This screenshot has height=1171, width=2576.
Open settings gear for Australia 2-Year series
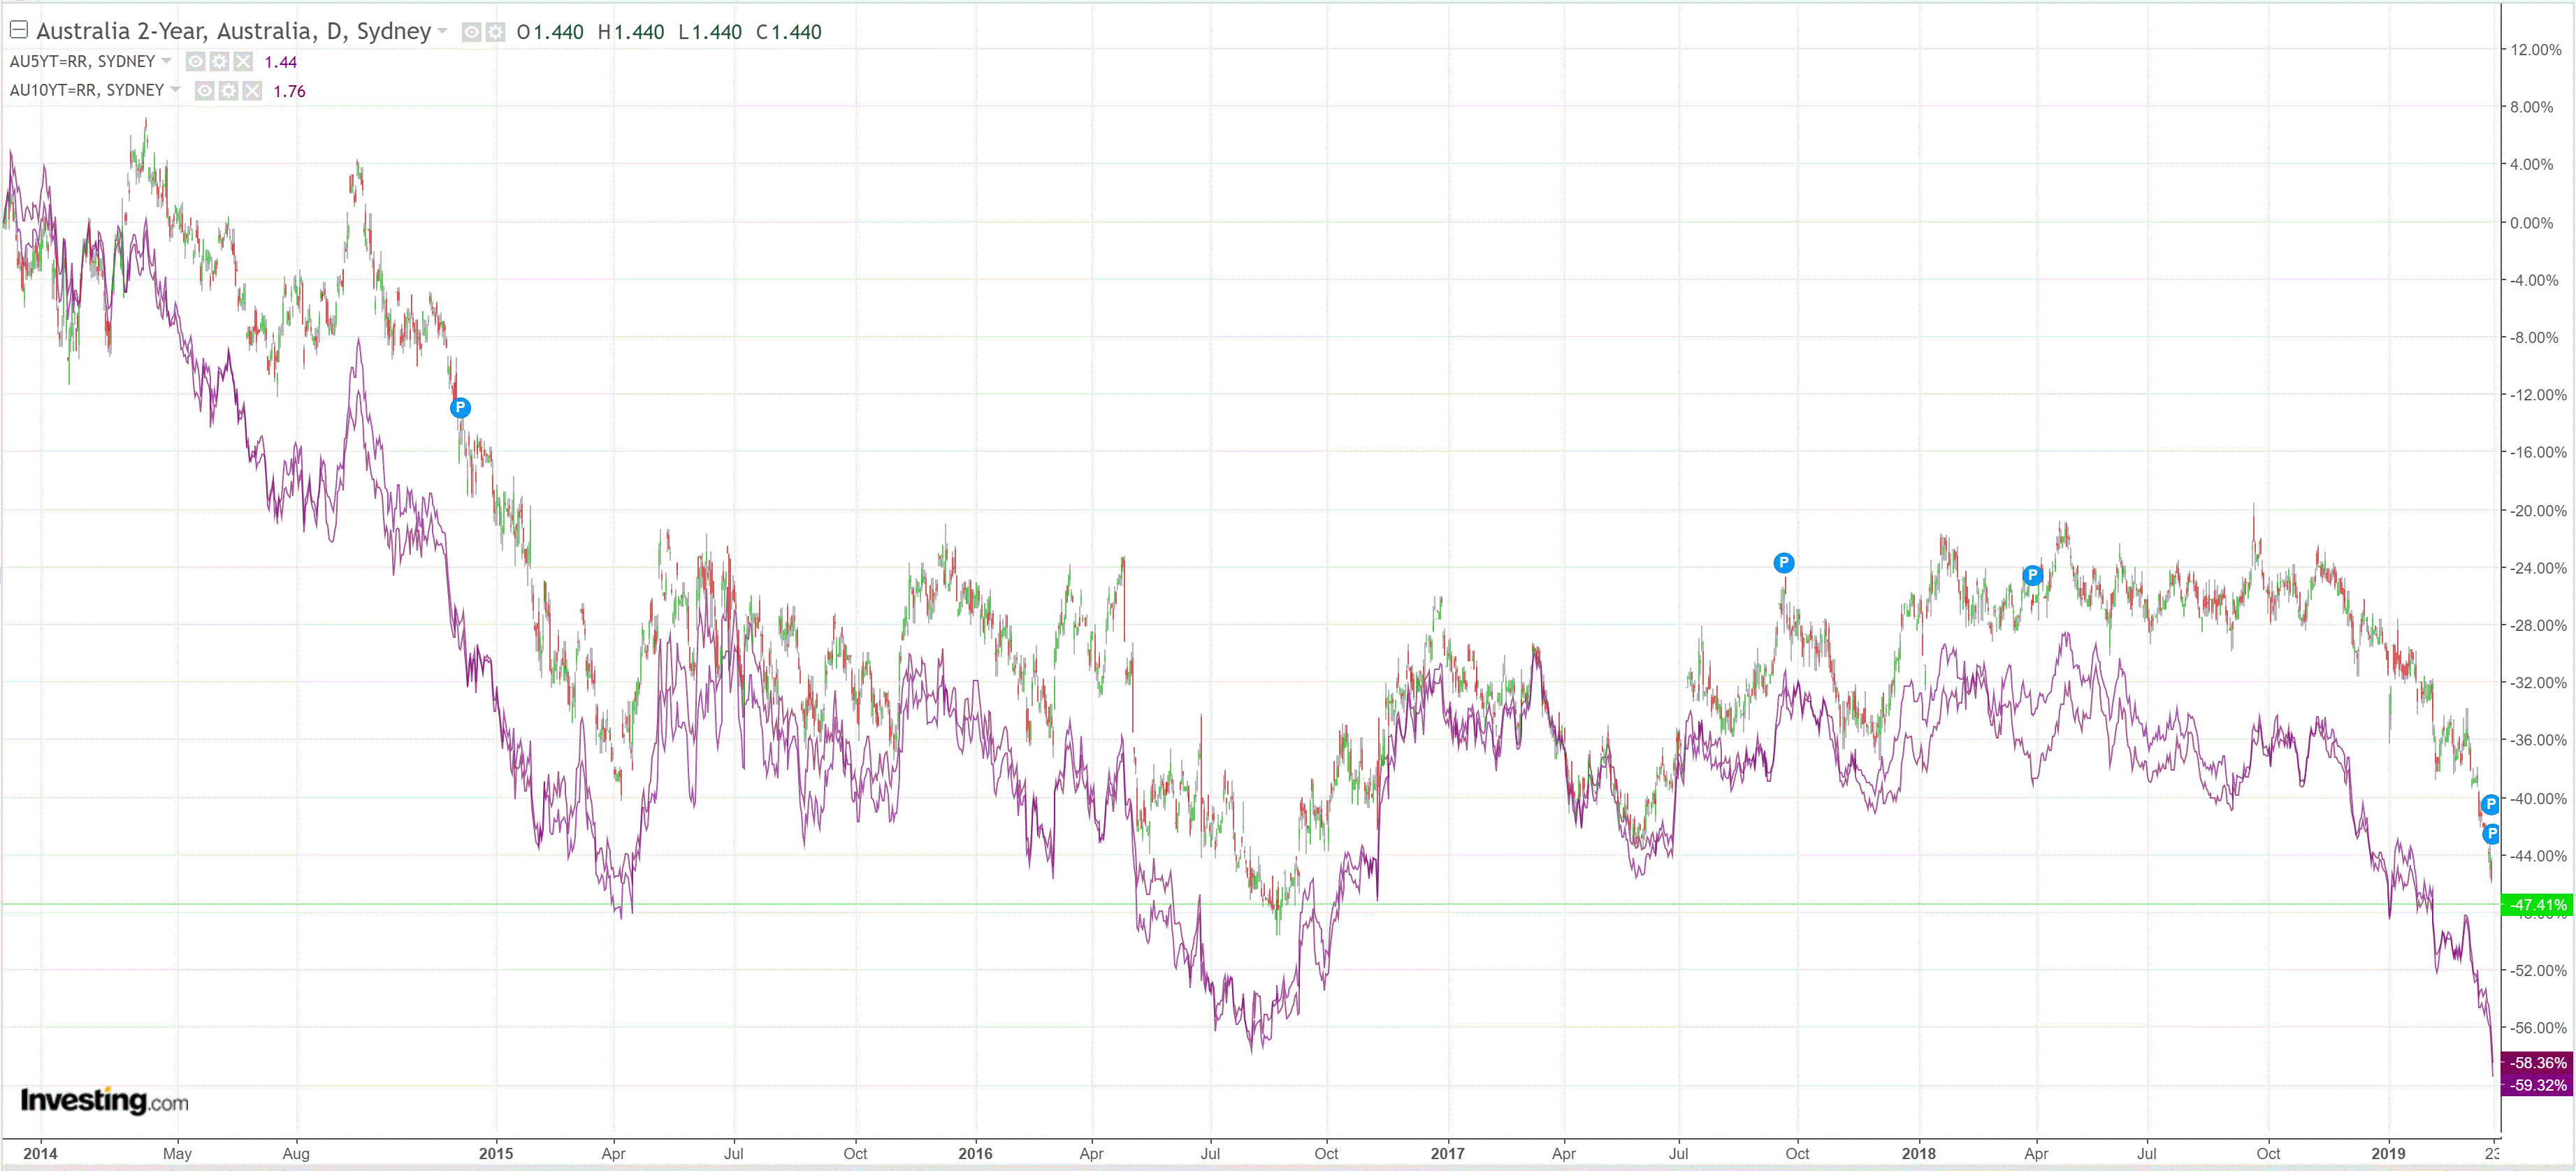[495, 32]
